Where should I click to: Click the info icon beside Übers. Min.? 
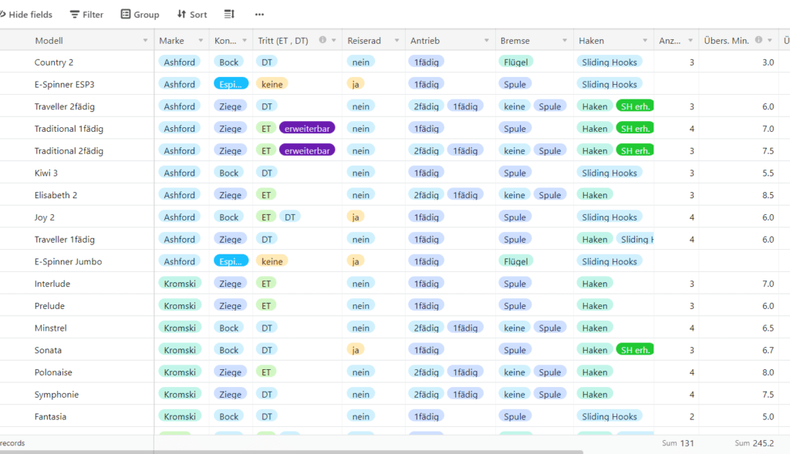point(758,40)
